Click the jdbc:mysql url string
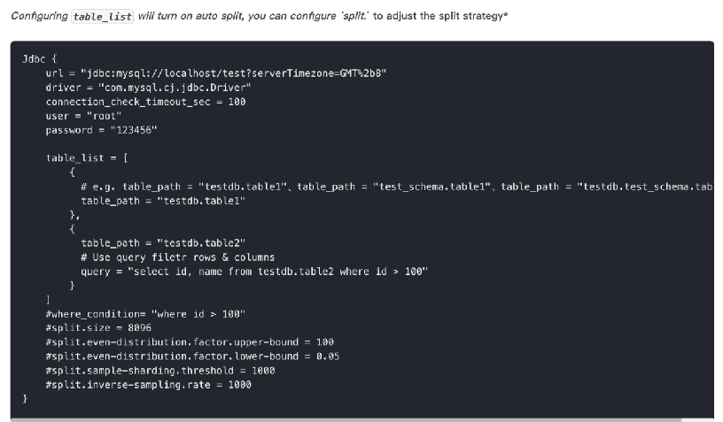This screenshot has width=723, height=422. (x=235, y=73)
